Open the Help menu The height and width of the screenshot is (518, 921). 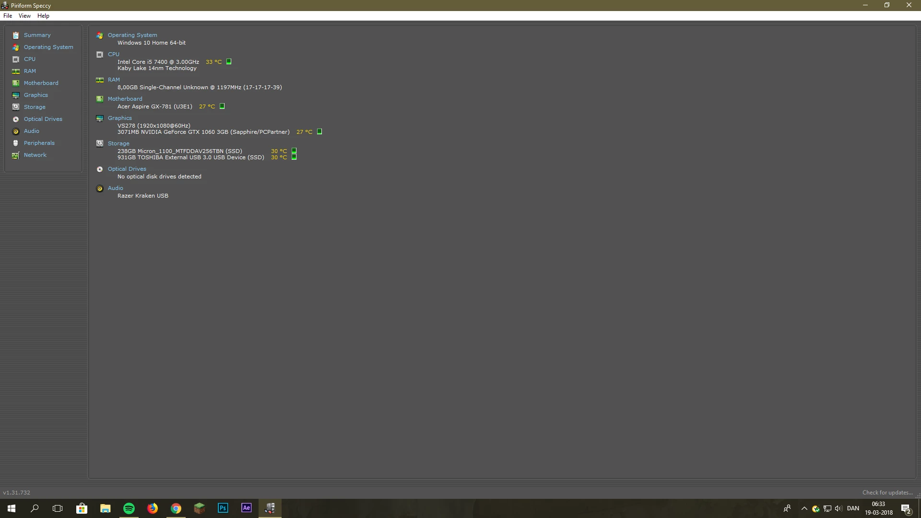[x=43, y=16]
